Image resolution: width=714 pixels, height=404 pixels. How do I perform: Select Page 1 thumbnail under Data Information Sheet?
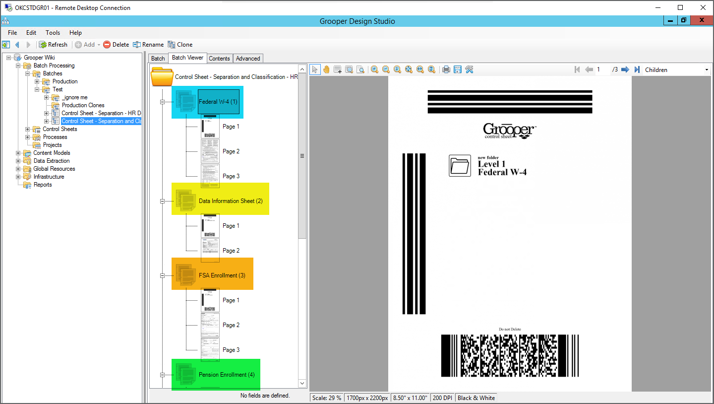point(210,226)
